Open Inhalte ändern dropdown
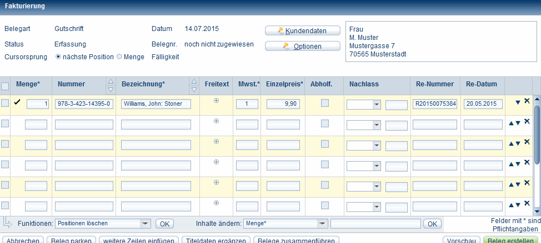This screenshot has height=243, width=541. 322,224
